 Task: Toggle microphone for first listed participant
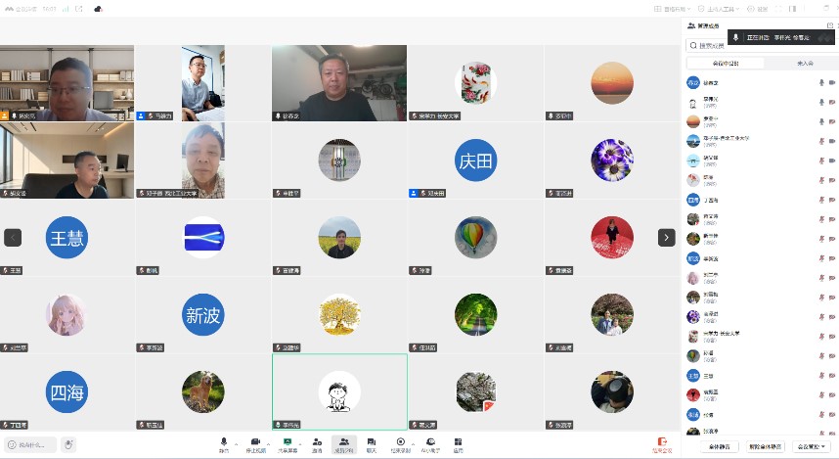click(821, 82)
